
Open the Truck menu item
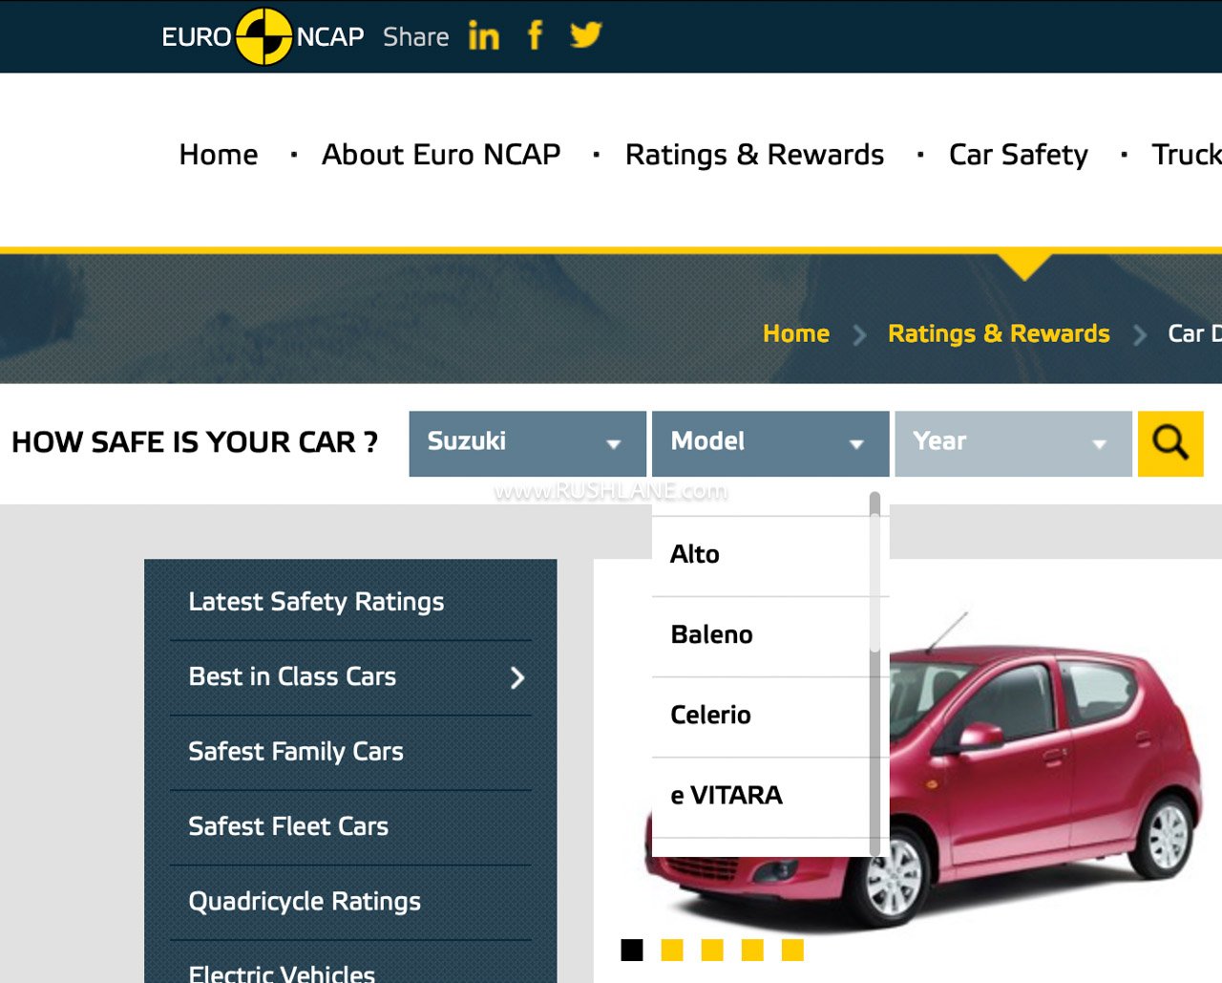pos(1187,155)
